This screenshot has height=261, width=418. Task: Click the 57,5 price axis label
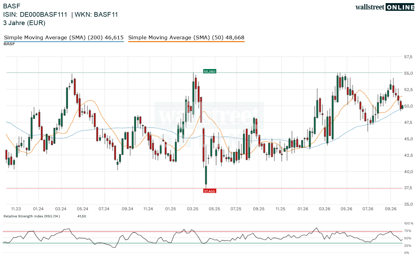point(408,57)
